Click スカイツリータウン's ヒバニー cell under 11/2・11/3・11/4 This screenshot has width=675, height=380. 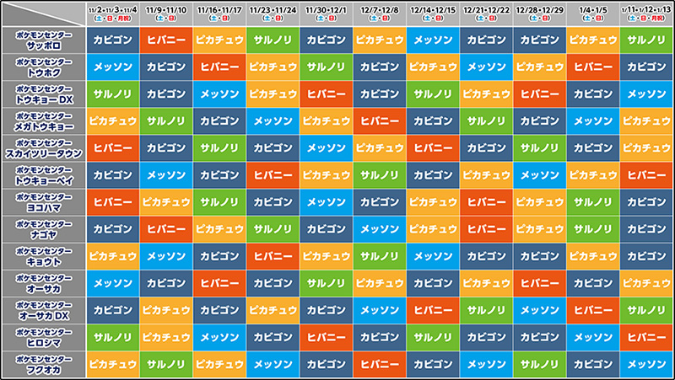click(113, 148)
